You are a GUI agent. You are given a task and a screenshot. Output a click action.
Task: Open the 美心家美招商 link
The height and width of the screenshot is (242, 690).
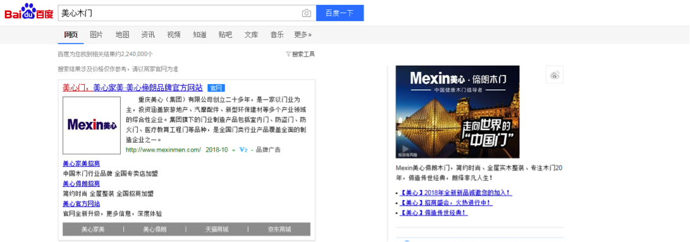pyautogui.click(x=82, y=164)
